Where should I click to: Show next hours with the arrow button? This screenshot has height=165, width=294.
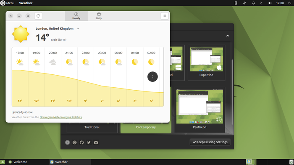pos(152,76)
